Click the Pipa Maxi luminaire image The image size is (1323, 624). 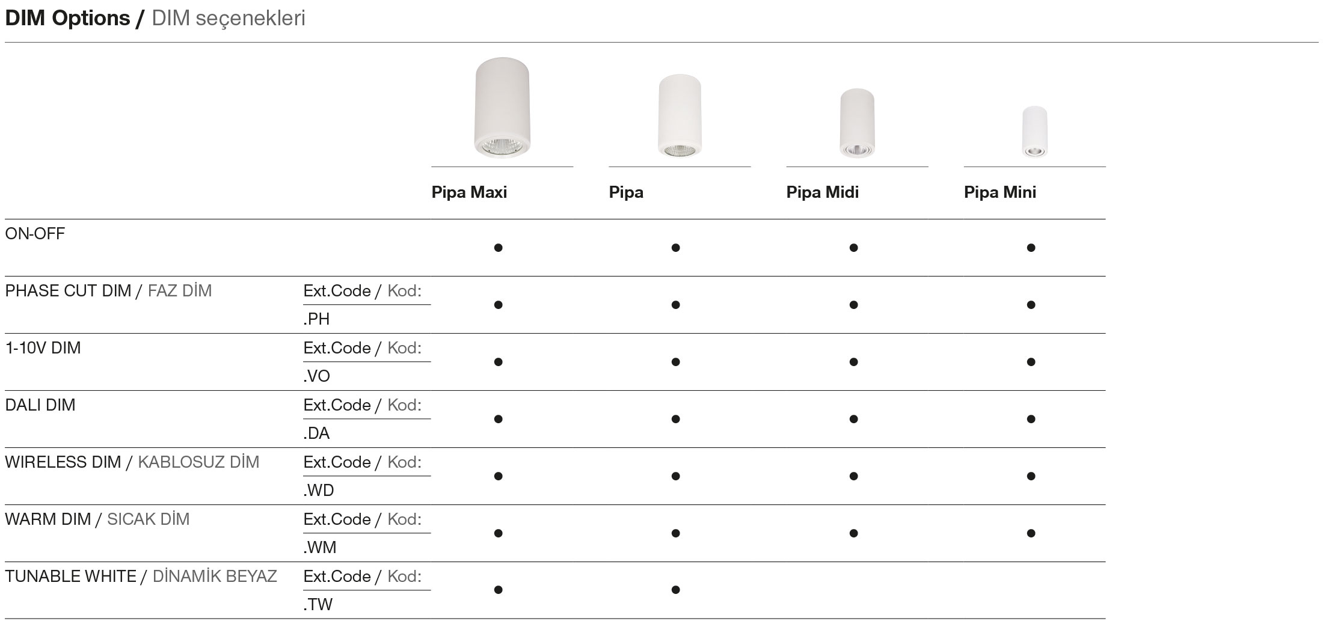point(502,108)
